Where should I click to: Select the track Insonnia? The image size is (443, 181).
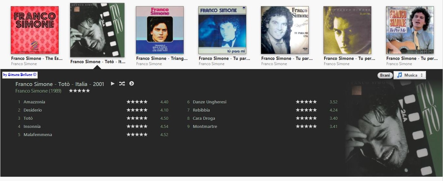(32, 126)
